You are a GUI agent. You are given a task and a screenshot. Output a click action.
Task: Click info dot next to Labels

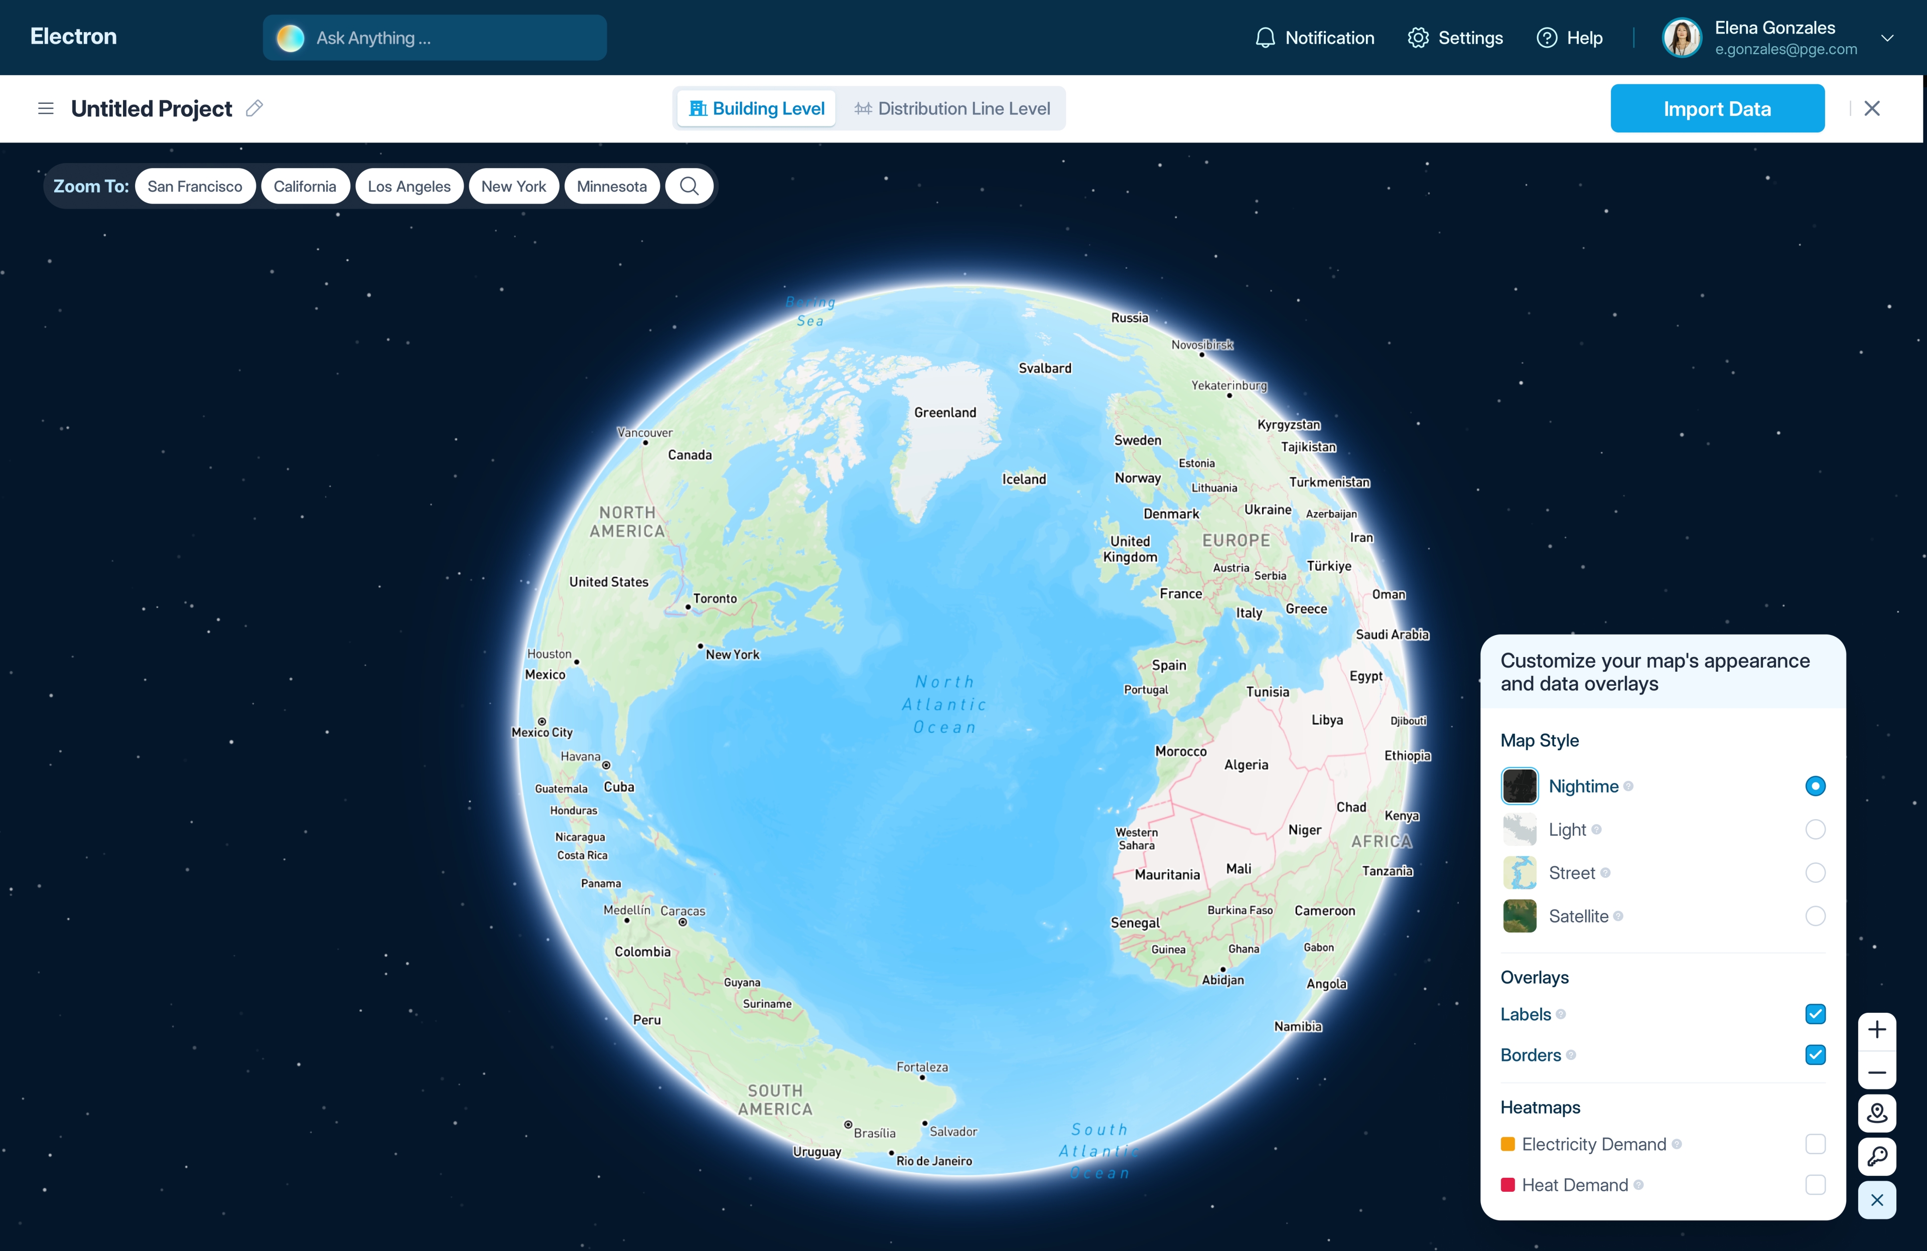[x=1561, y=1014]
